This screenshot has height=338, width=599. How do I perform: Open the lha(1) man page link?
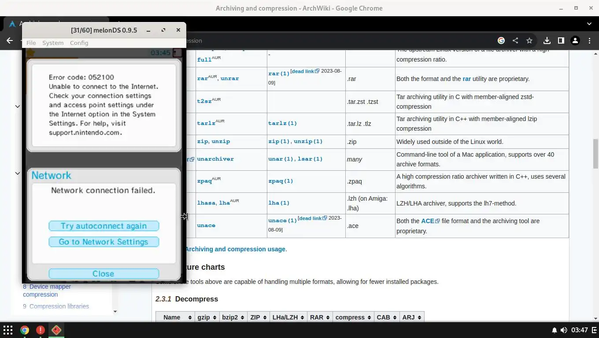pyautogui.click(x=279, y=203)
